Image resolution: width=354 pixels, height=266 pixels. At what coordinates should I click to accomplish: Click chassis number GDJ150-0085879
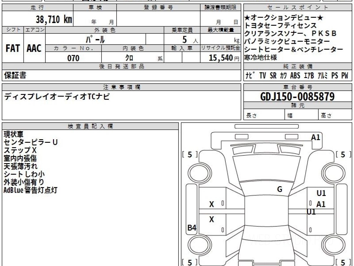[298, 97]
